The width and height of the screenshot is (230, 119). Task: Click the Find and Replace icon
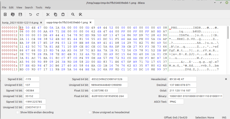pyautogui.click(x=80, y=14)
